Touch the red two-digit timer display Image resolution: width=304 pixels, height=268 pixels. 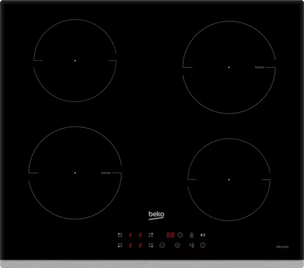click(170, 235)
